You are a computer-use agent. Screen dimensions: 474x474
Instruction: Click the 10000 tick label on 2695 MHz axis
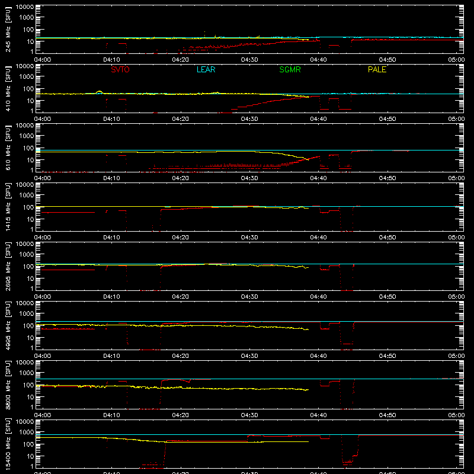click(25, 244)
